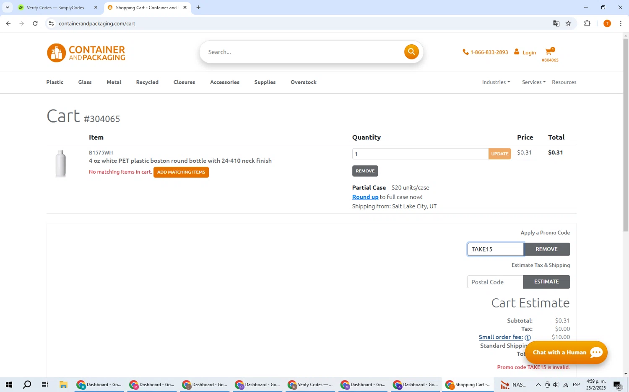Click the volume speaker tray icon
This screenshot has width=629, height=392.
pos(556,384)
